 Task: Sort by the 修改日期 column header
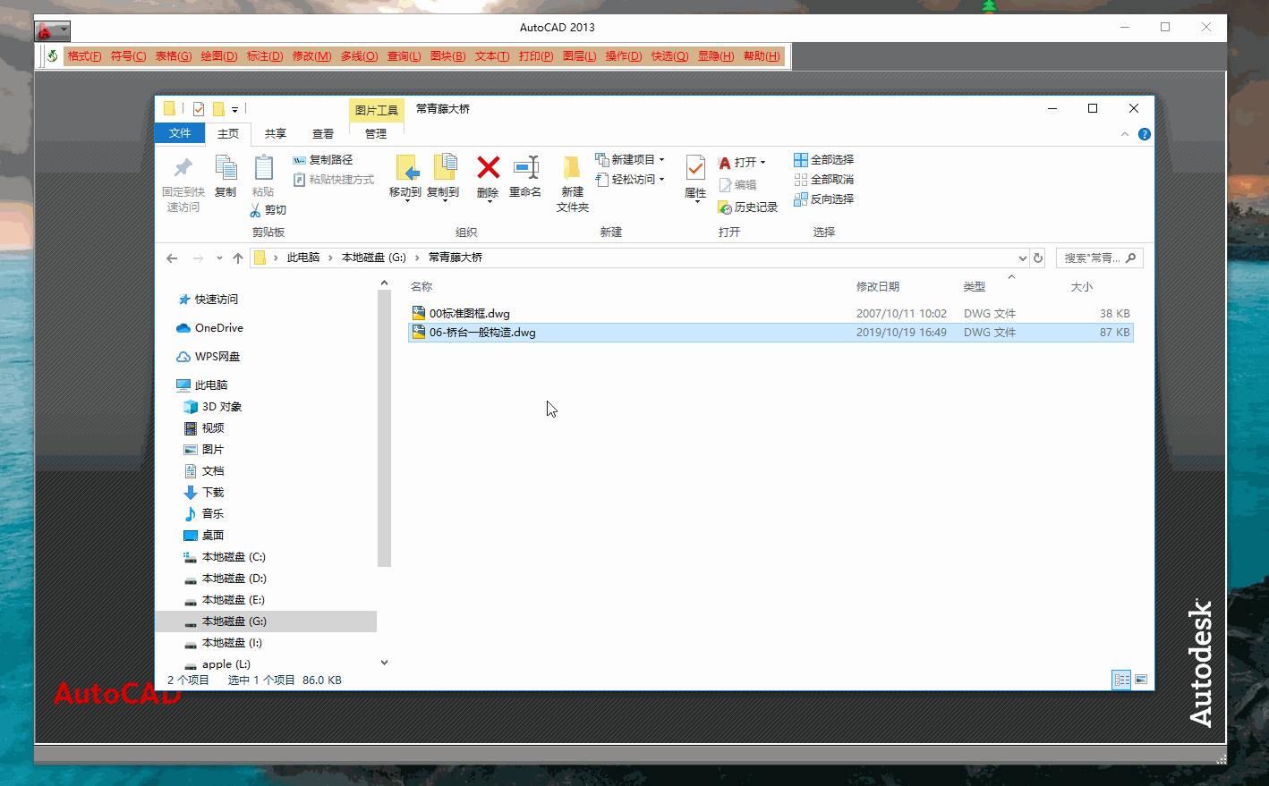[878, 287]
